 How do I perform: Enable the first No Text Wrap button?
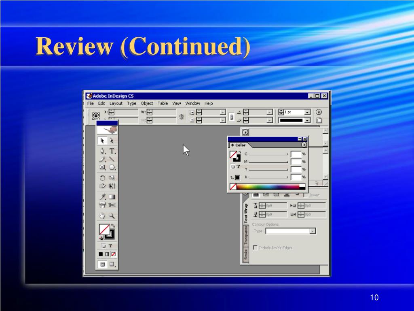click(256, 195)
